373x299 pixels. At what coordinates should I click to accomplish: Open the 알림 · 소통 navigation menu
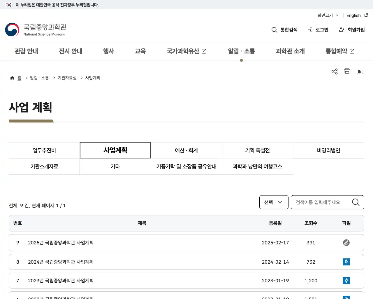tap(241, 51)
